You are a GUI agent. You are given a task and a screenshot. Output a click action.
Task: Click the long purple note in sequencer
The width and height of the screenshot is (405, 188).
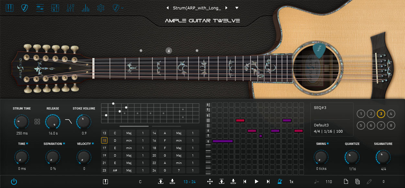pyautogui.click(x=223, y=141)
